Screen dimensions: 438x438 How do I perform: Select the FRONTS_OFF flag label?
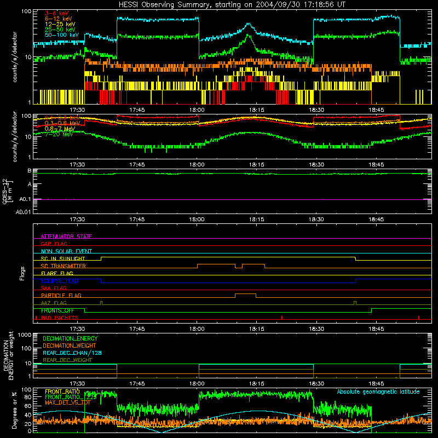click(x=57, y=310)
